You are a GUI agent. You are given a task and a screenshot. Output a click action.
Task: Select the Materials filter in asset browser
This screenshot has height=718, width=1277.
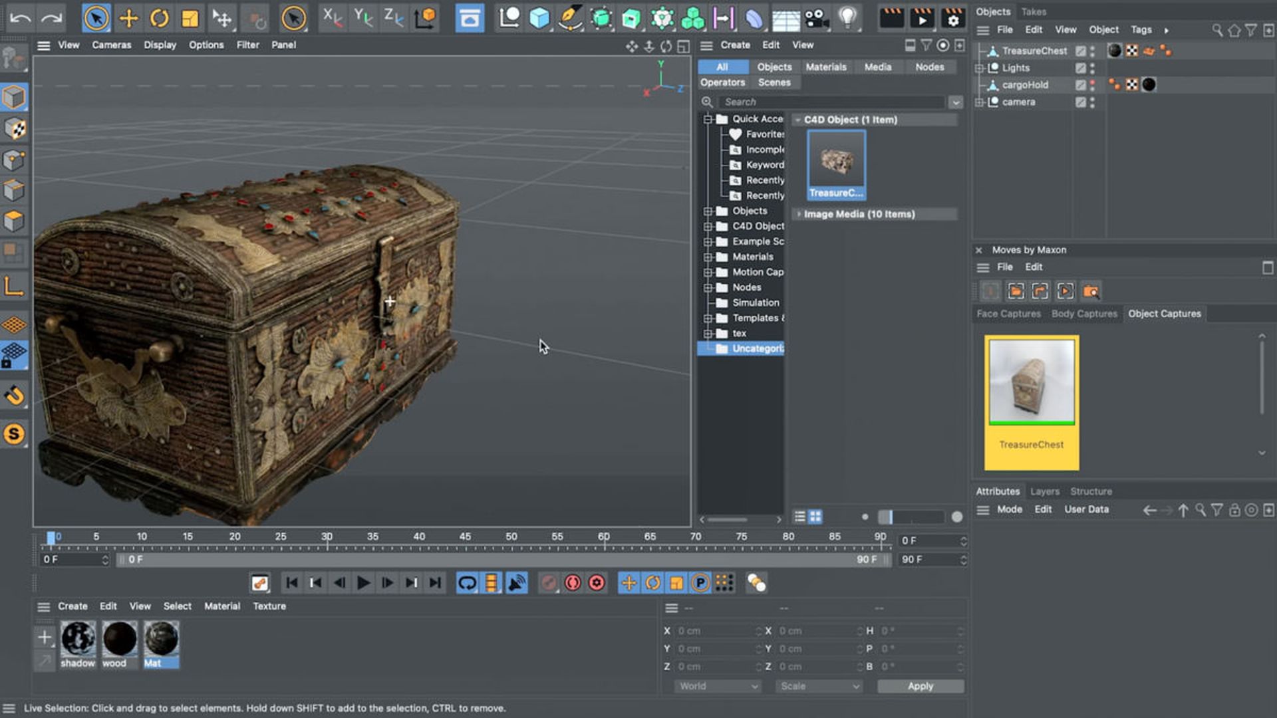[x=826, y=67]
